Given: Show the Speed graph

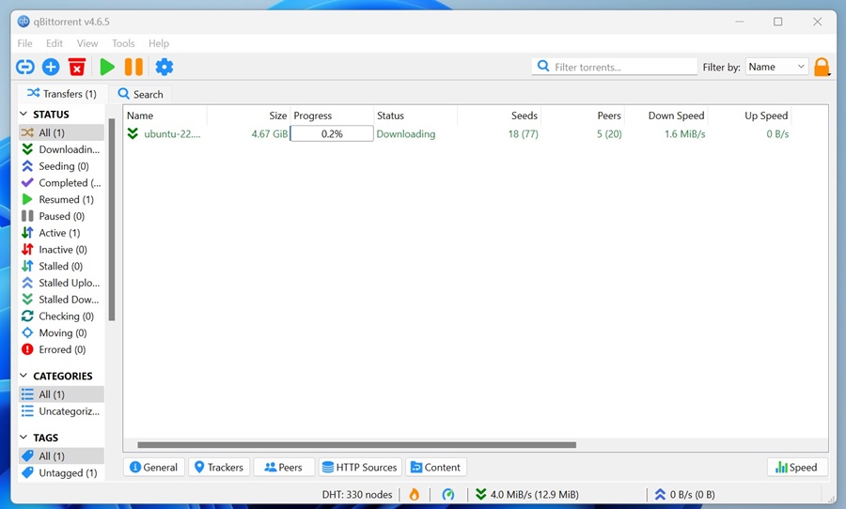Looking at the screenshot, I should 796,467.
